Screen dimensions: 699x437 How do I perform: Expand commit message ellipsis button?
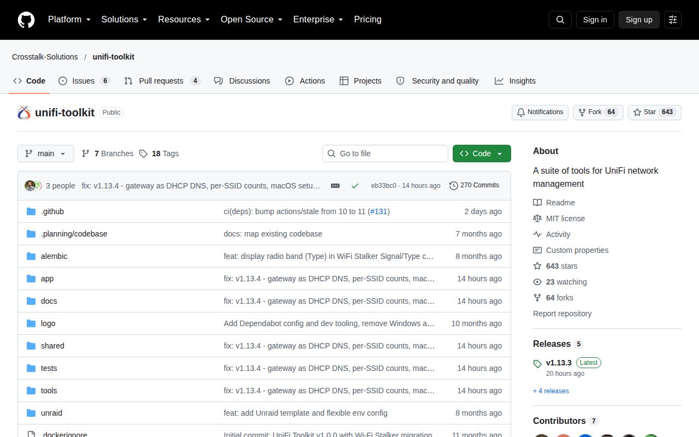pos(335,186)
